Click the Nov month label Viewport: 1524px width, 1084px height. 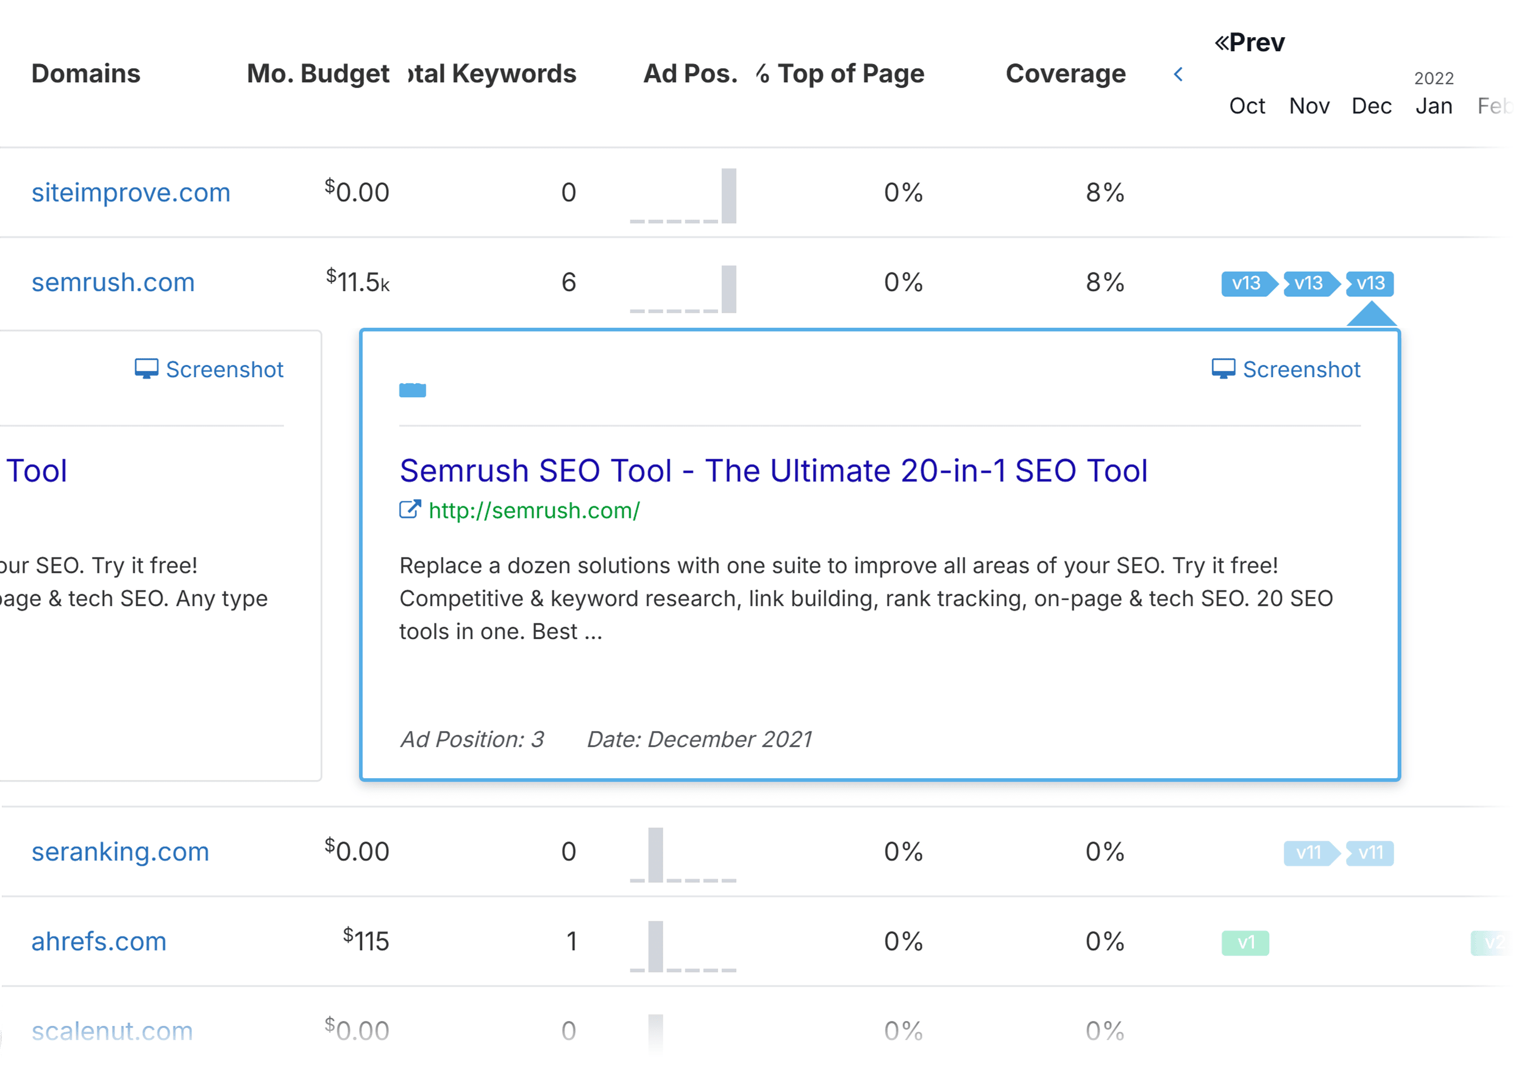[x=1309, y=106]
